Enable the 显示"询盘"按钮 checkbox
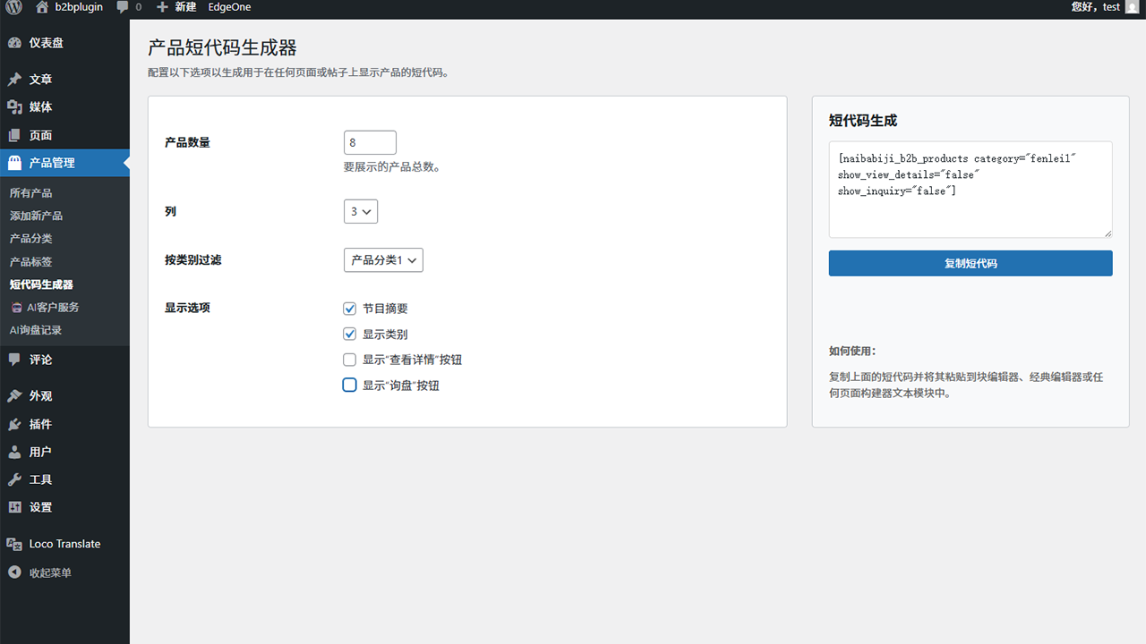Image resolution: width=1146 pixels, height=644 pixels. tap(349, 385)
